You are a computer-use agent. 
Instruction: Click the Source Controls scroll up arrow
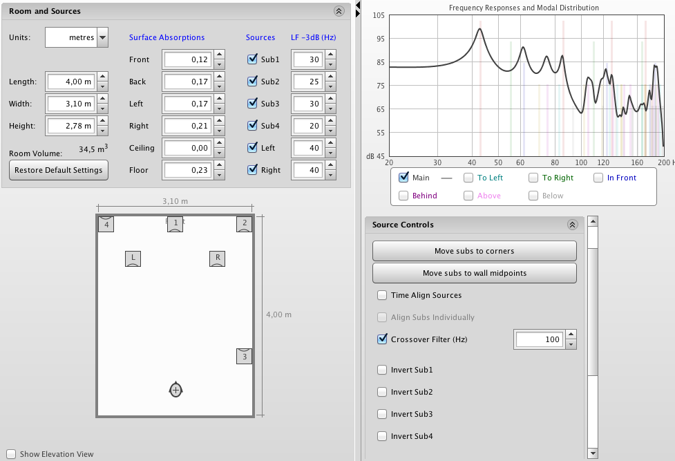[x=593, y=221]
